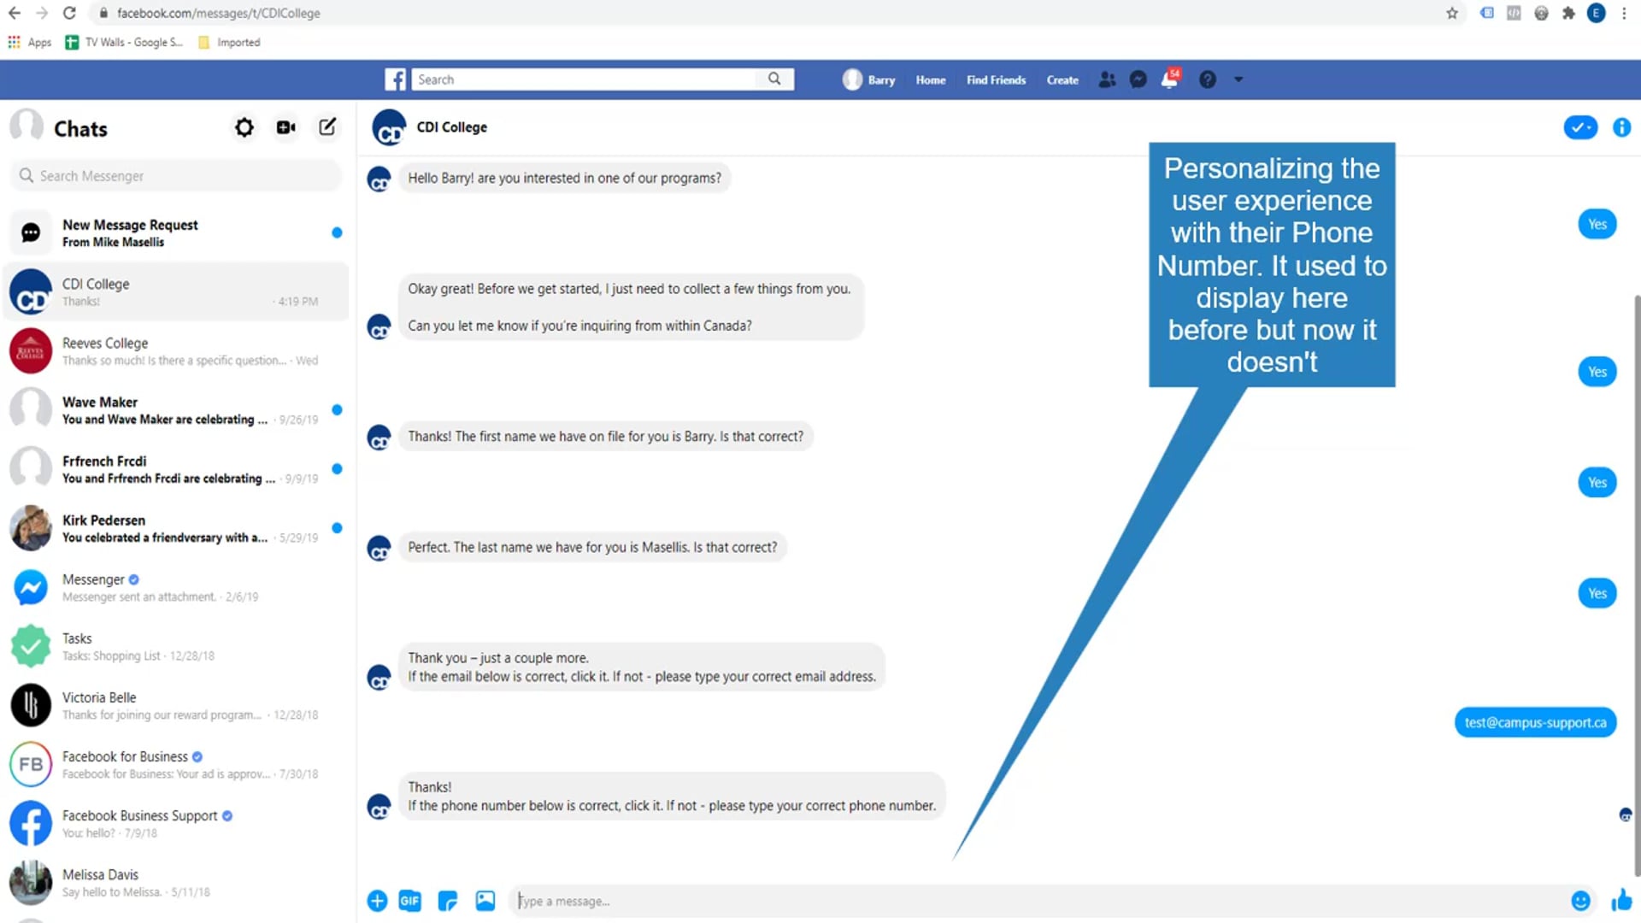Screen dimensions: 1641x923
Task: Open TV Walls Google Sheets bookmark
Action: click(x=125, y=42)
